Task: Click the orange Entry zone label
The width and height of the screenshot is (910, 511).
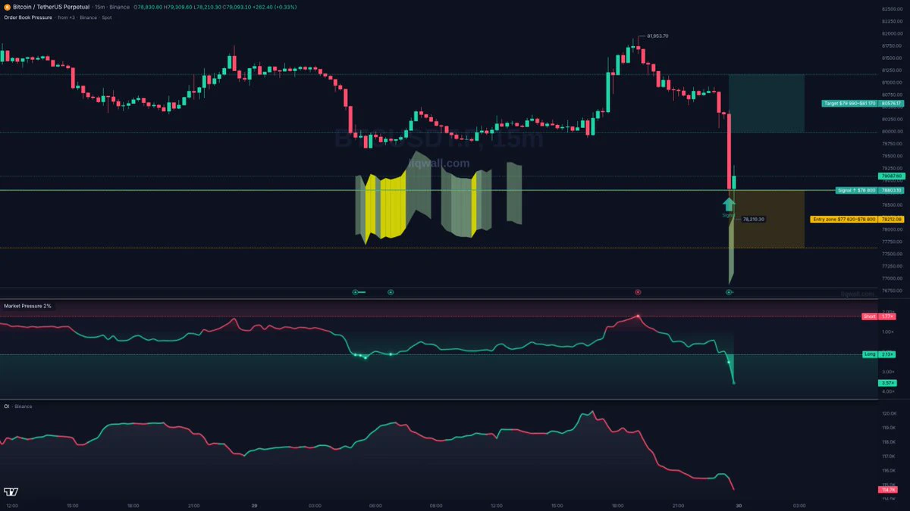Action: (844, 220)
